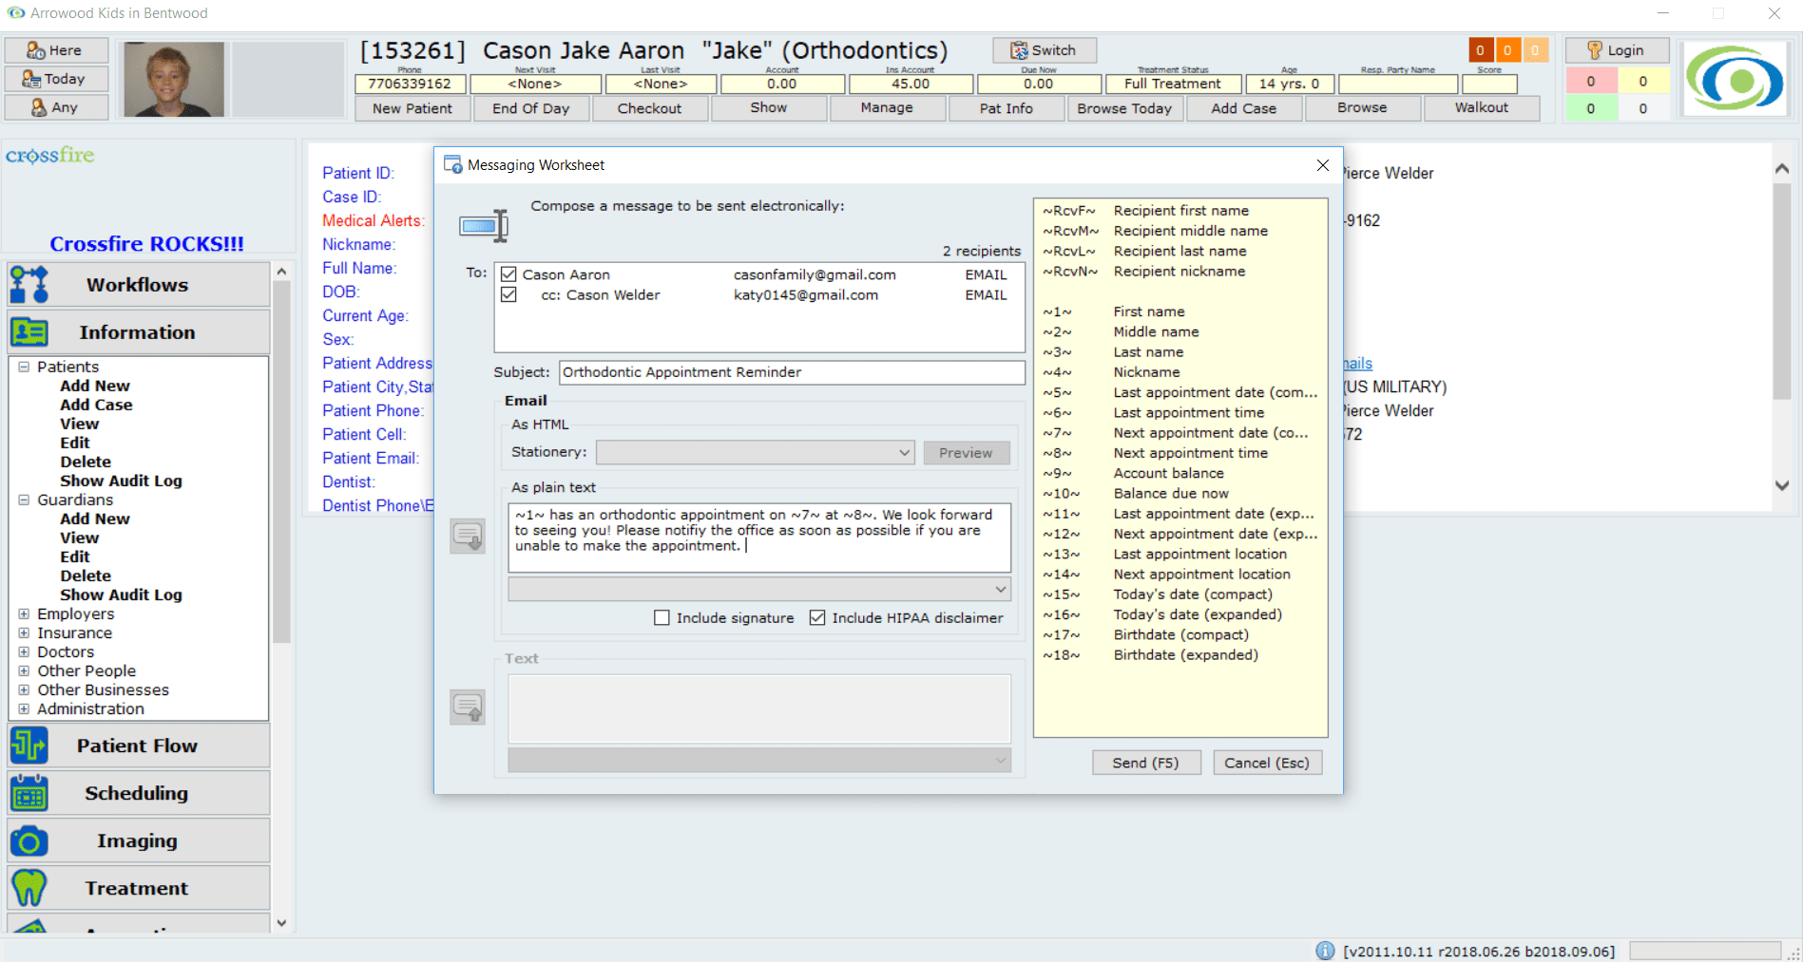The width and height of the screenshot is (1803, 962).
Task: Click the version info icon in the status bar
Action: click(1324, 951)
